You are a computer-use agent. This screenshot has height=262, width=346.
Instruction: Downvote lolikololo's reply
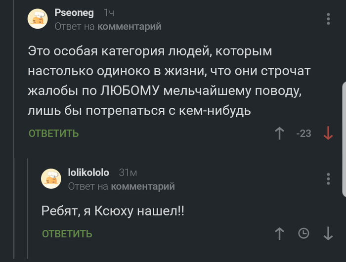[x=328, y=233]
